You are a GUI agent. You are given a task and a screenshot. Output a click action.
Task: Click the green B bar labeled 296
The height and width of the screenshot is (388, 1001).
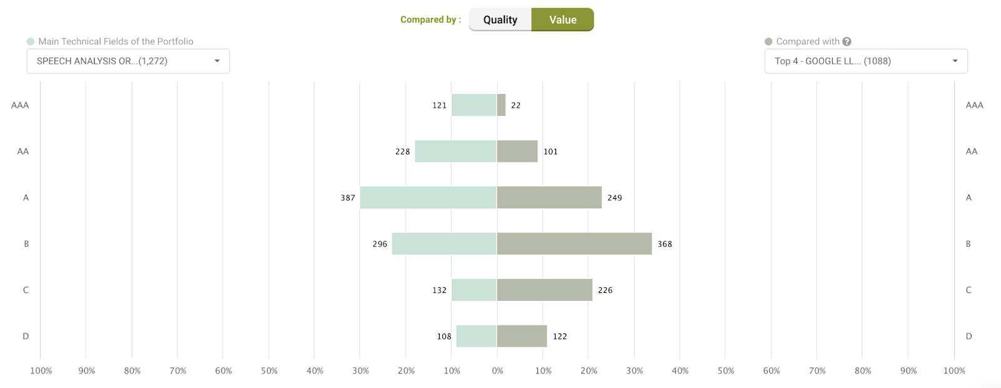click(x=444, y=244)
